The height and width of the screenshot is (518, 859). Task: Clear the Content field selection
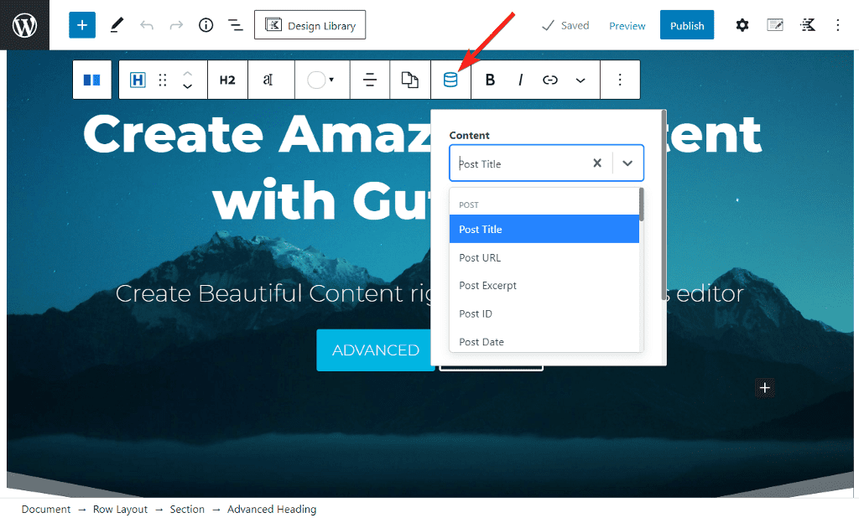click(x=597, y=163)
